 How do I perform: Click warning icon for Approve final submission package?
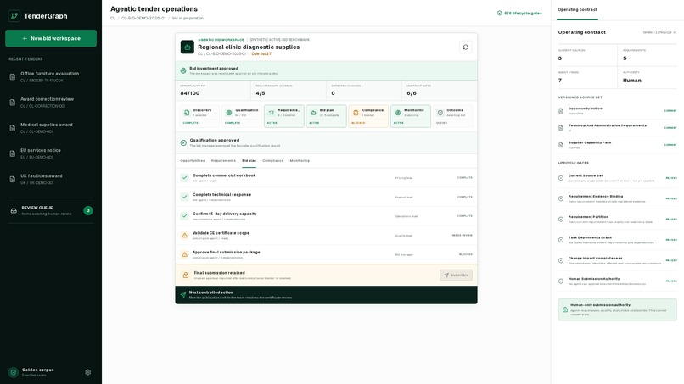[x=184, y=254]
